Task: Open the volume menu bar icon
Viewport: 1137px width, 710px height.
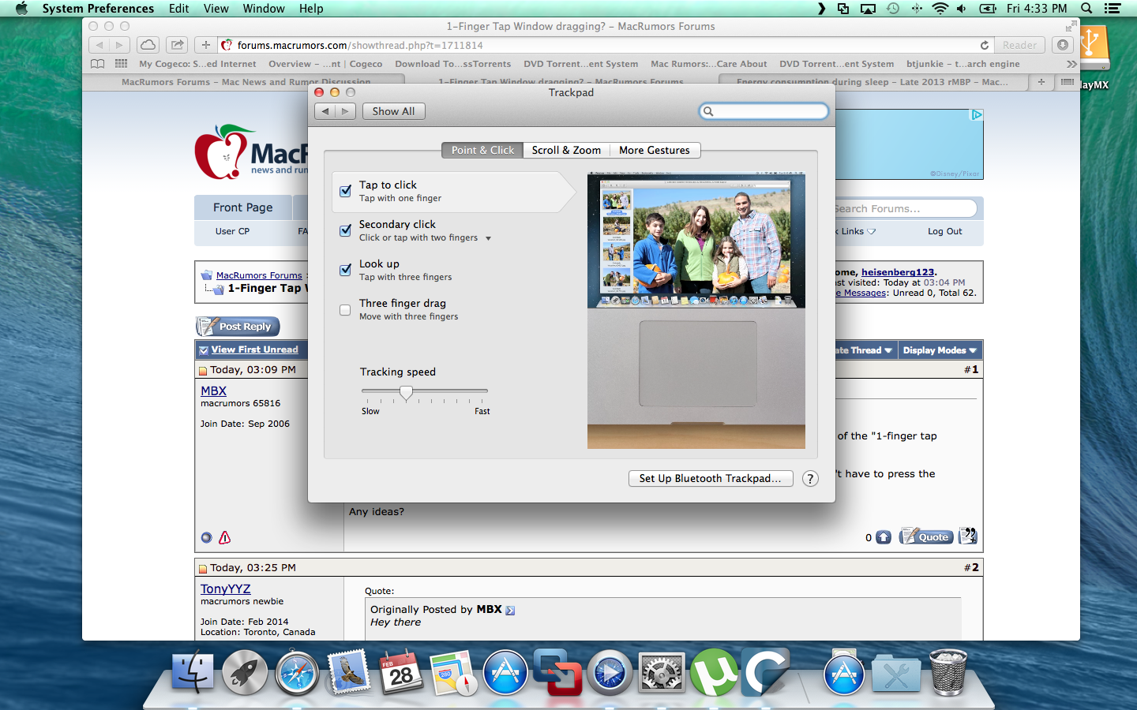Action: (962, 9)
